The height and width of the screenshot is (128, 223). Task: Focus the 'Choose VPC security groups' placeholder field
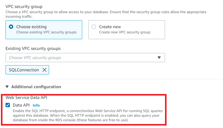pyautogui.click(x=35, y=58)
